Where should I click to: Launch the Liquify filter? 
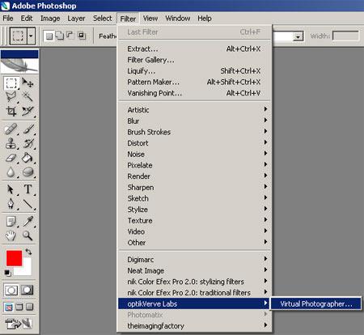tap(194, 70)
